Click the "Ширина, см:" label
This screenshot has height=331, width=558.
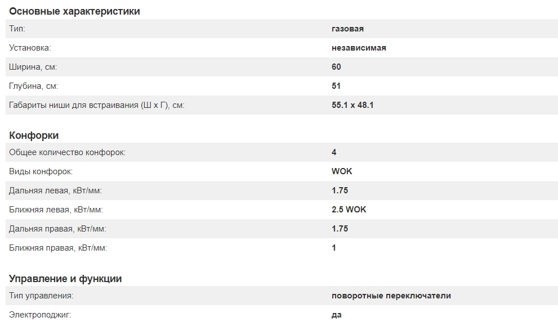33,67
